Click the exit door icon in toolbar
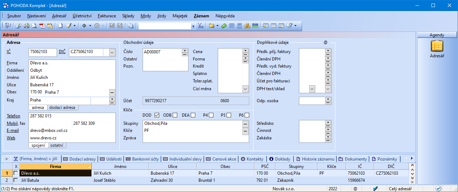Image resolution: width=458 pixels, height=192 pixels. coord(8,25)
